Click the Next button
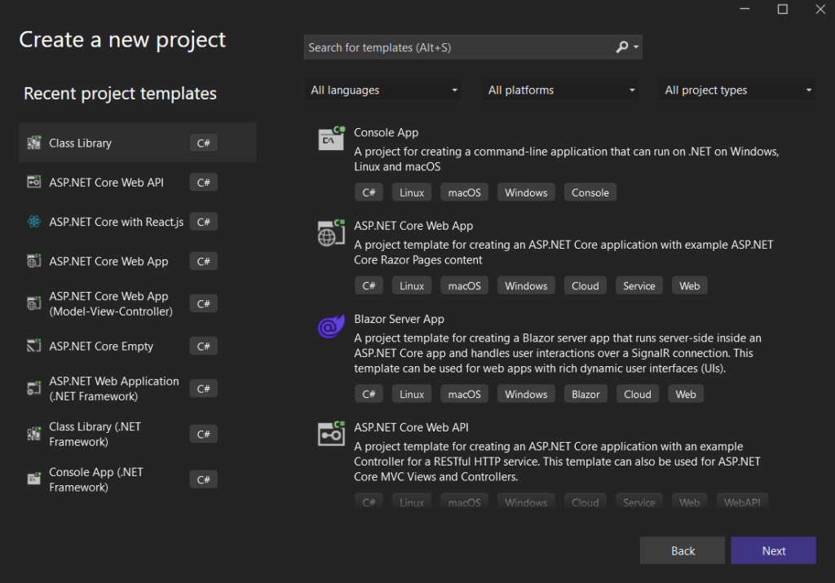 pos(773,550)
